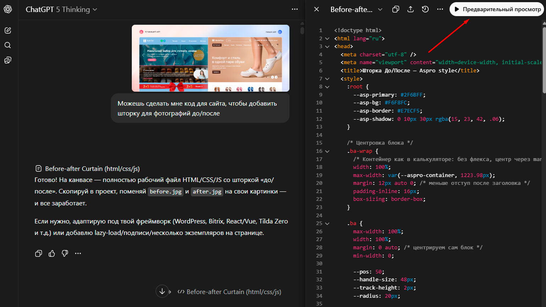Expand the Before-after canvas title dropdown

[380, 10]
